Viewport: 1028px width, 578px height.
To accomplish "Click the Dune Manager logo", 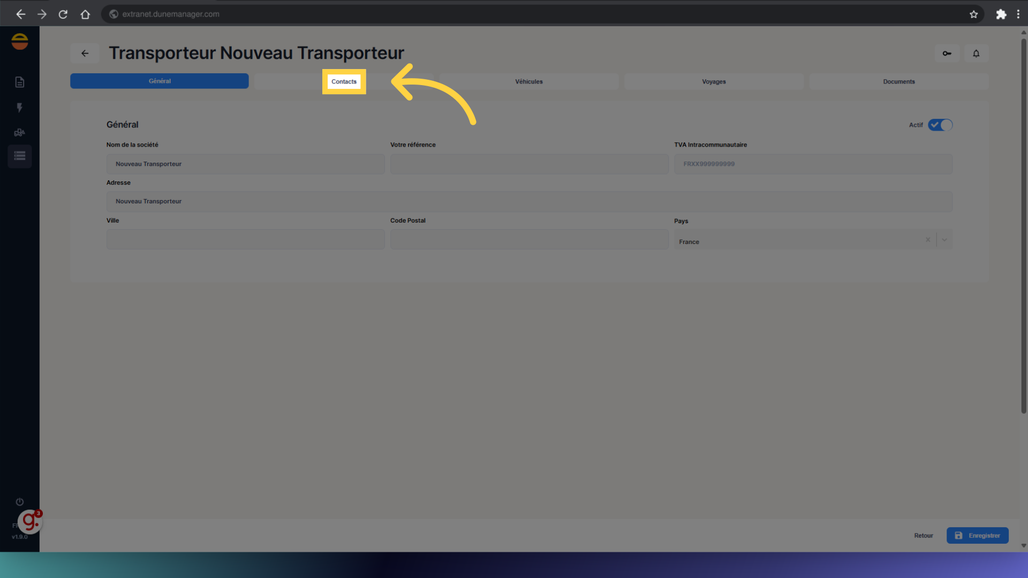I will (x=20, y=42).
